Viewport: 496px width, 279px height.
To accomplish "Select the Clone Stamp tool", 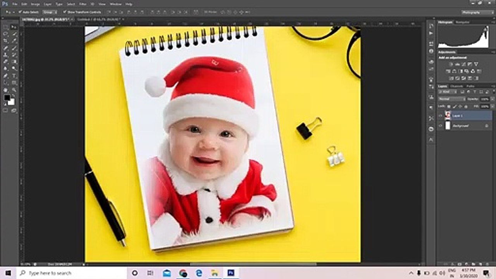I will pos(5,54).
